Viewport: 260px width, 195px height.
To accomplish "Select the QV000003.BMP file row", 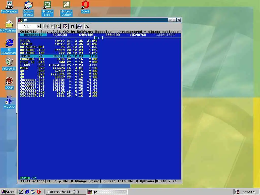I will pyautogui.click(x=59, y=86).
